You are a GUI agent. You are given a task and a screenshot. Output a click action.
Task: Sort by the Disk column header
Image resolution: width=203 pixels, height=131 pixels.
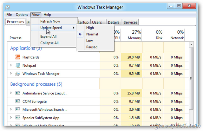159,35
